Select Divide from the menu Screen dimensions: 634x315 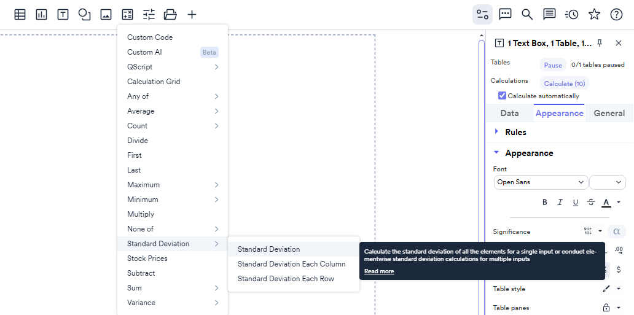173,141
